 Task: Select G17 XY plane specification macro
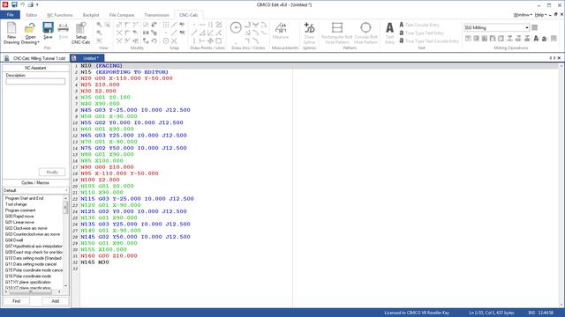tap(27, 282)
